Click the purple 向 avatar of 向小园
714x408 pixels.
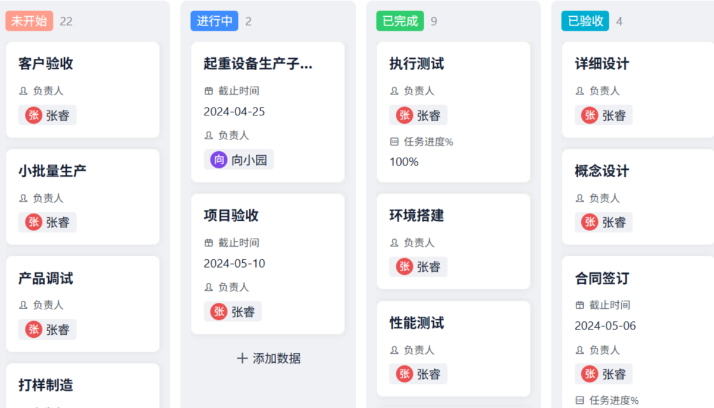[x=219, y=159]
